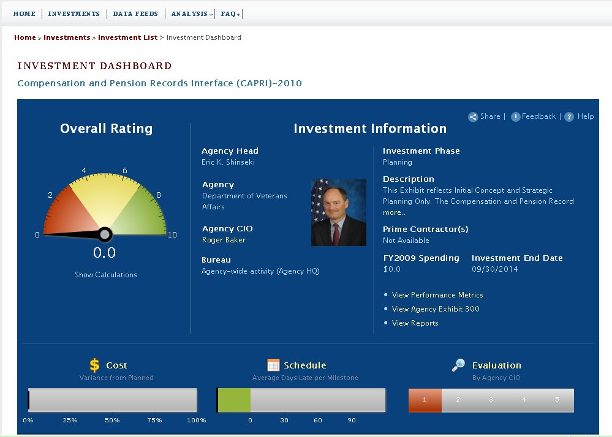Screen dimensions: 612x437
Task: Open the Data Feeds menu item
Action: click(135, 14)
